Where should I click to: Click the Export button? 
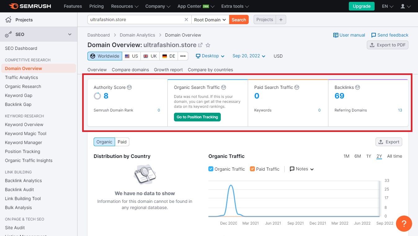click(x=389, y=142)
